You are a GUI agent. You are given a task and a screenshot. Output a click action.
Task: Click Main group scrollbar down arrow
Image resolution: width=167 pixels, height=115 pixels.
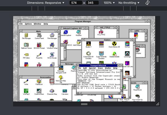click(59, 65)
